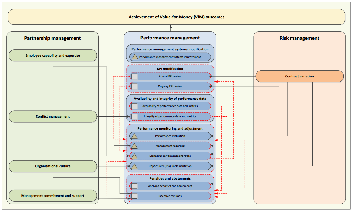352x211 pixels.
Task: Click the Employee capability and expertise node
Action: coord(53,55)
